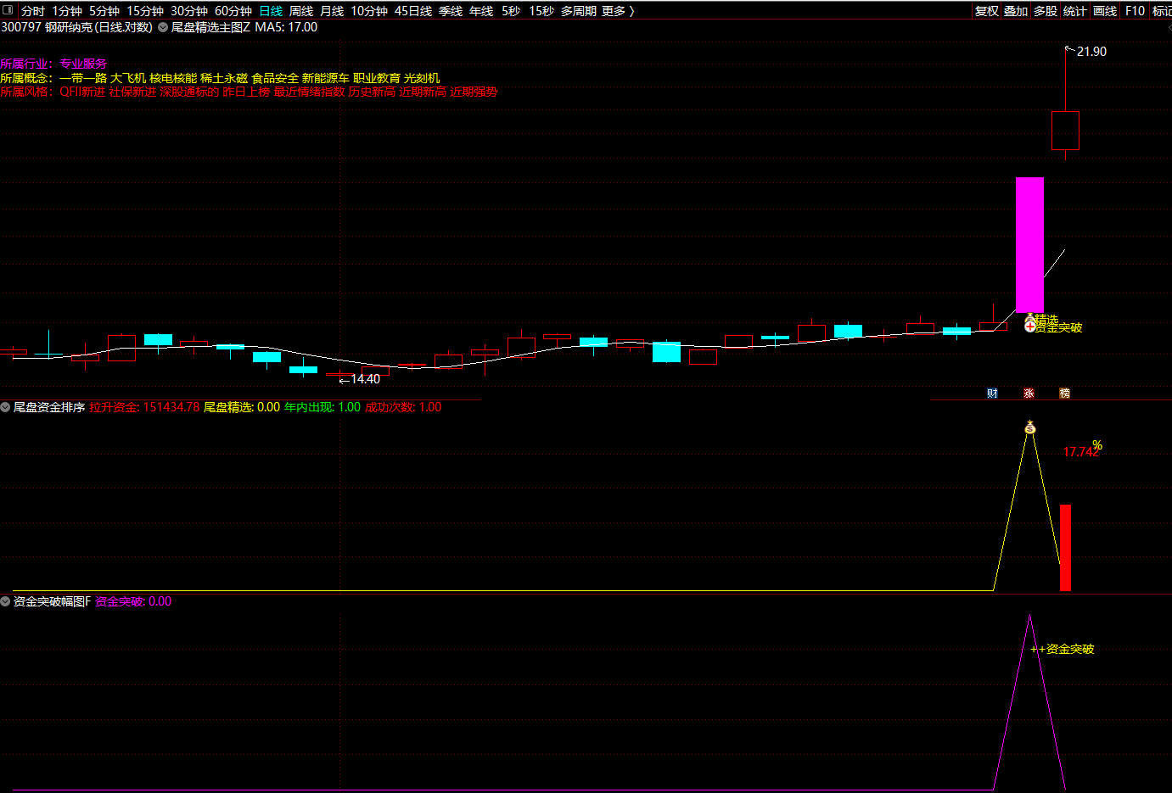Screen dimensions: 1172x793
Task: Switch to 1分钟 period
Action: coord(67,11)
